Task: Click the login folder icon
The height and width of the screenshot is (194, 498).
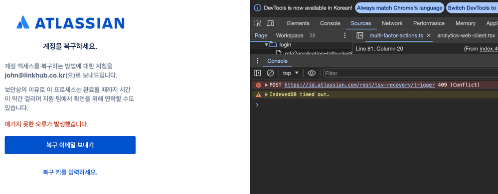Action: coord(273,45)
